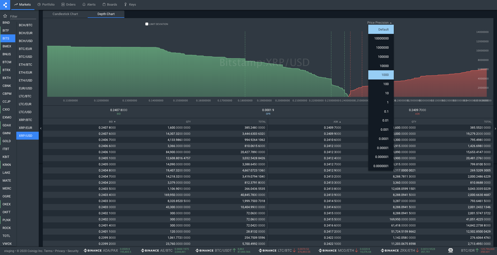Open the XRP/BTC market
The width and height of the screenshot is (497, 255).
point(28,120)
